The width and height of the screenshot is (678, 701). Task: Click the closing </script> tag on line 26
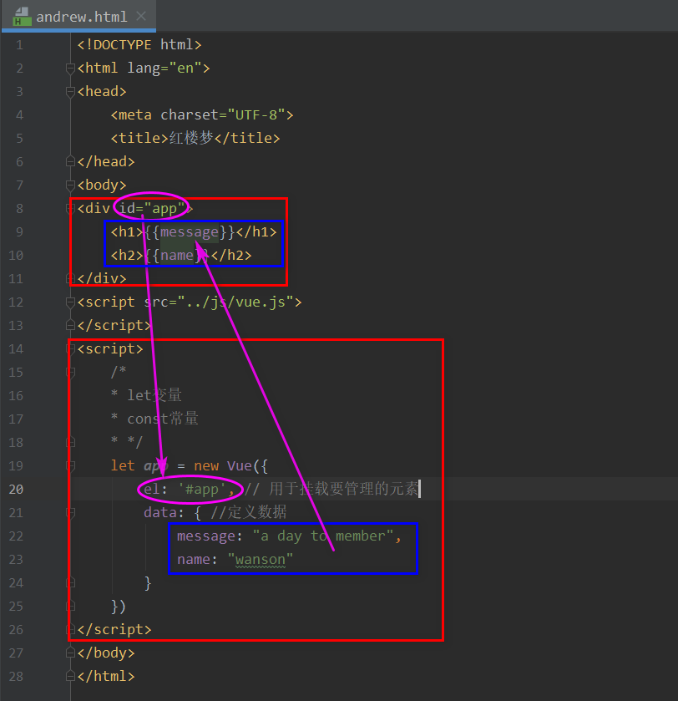coord(114,629)
